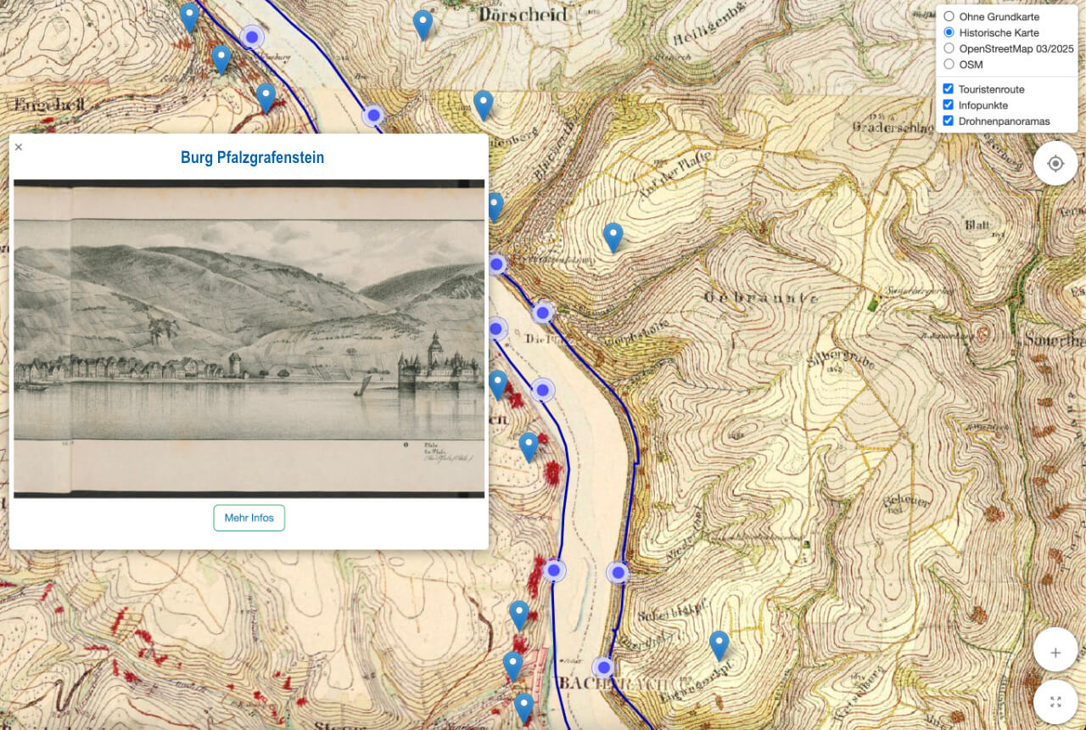
Task: Open the info pin in the bottom-right hills
Action: pos(719,644)
